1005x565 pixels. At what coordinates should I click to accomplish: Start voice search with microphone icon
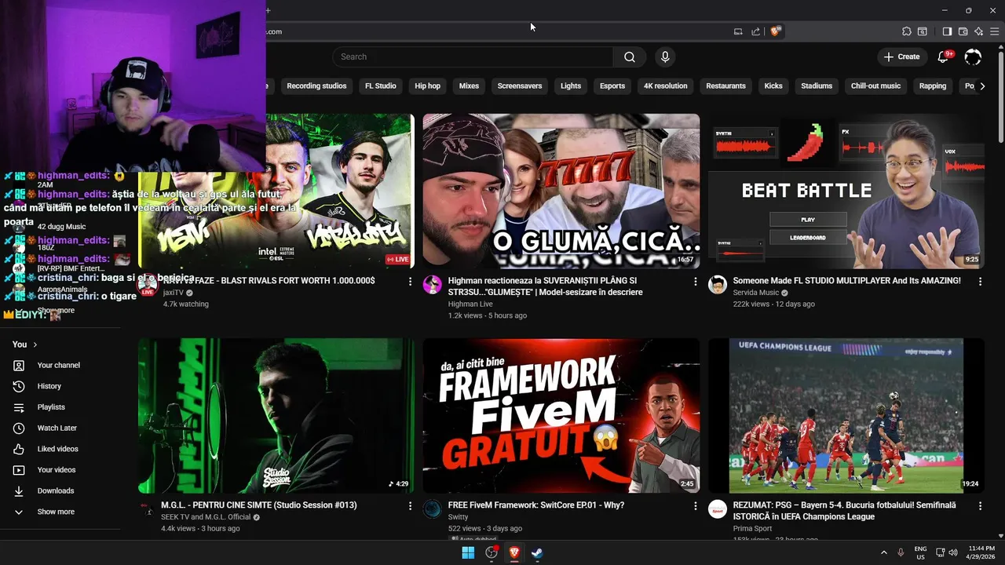665,56
